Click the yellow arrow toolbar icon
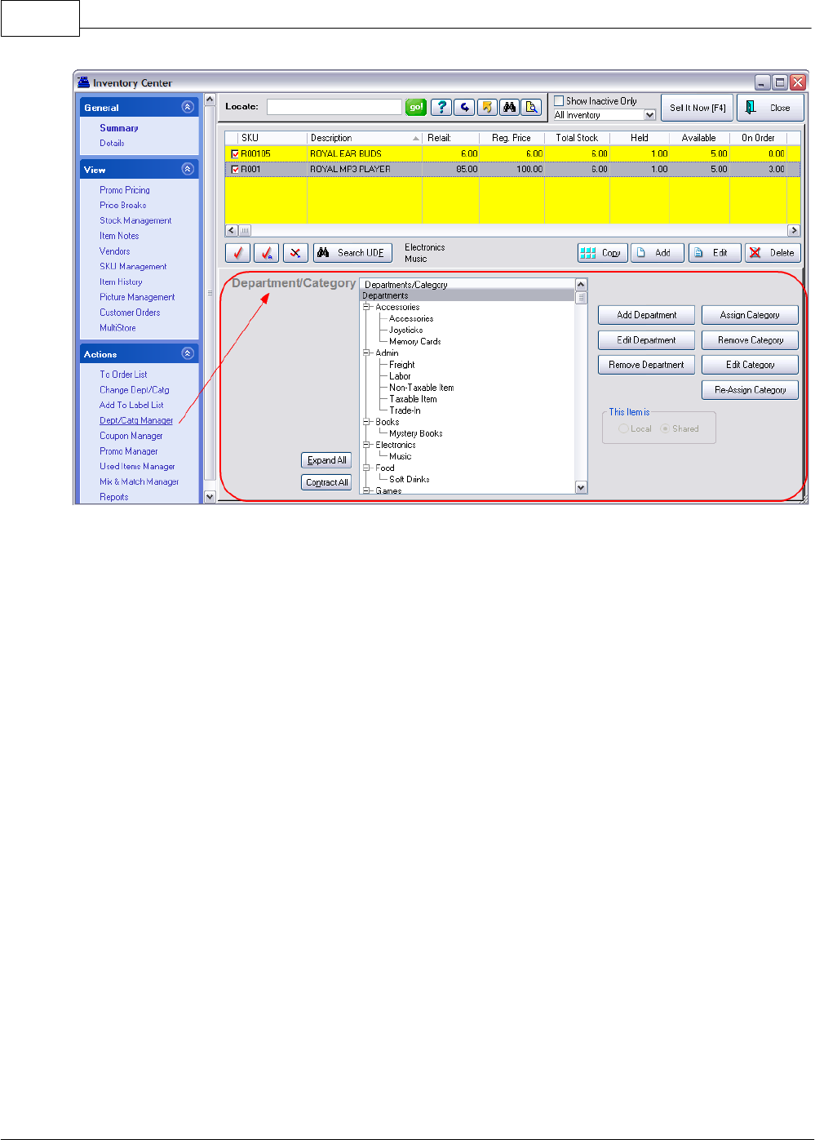 pyautogui.click(x=487, y=107)
